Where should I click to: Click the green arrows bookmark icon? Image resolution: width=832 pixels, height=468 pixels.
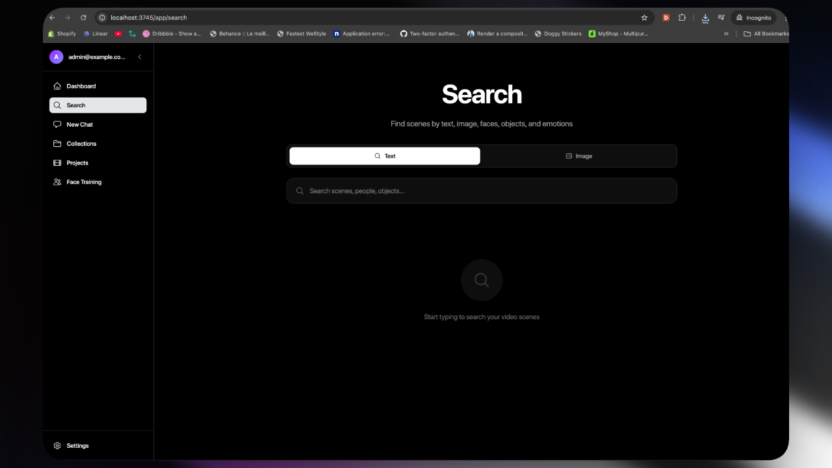tap(133, 34)
